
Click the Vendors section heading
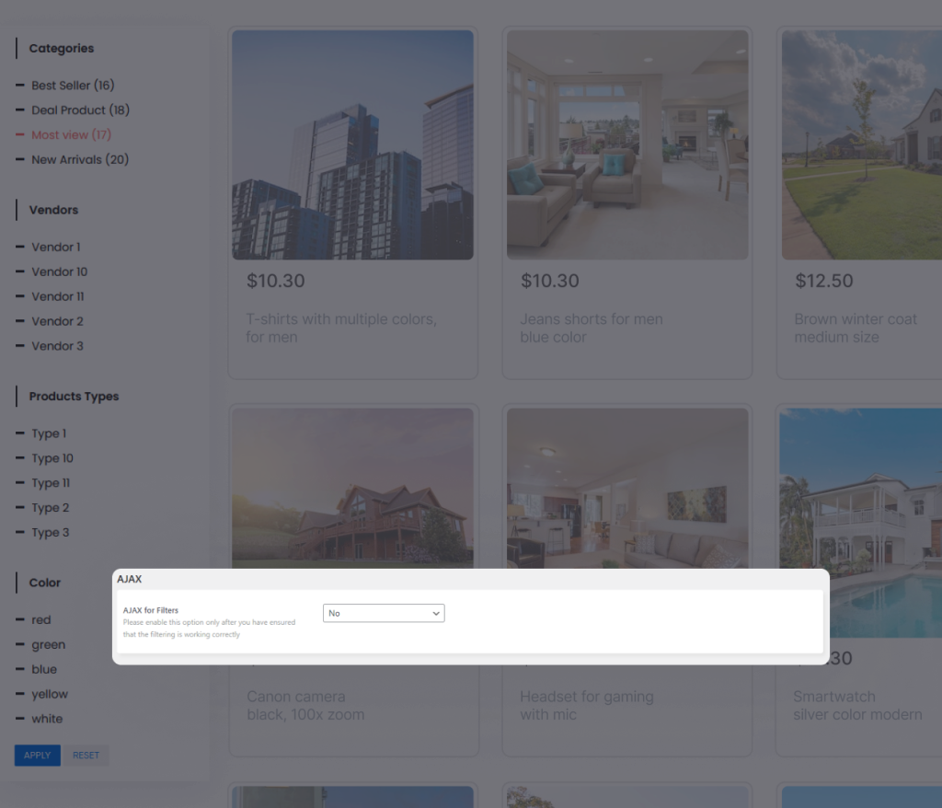[53, 210]
